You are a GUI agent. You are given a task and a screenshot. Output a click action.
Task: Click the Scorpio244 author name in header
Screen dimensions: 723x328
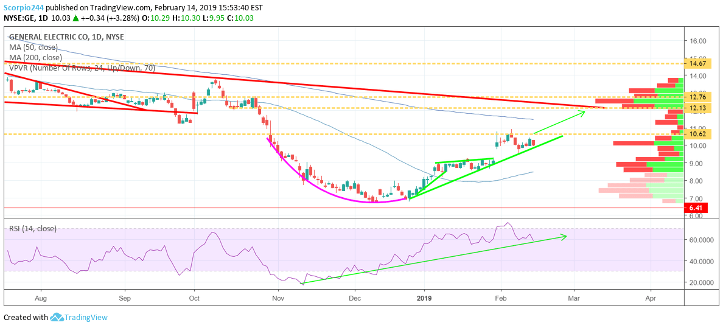coord(23,7)
